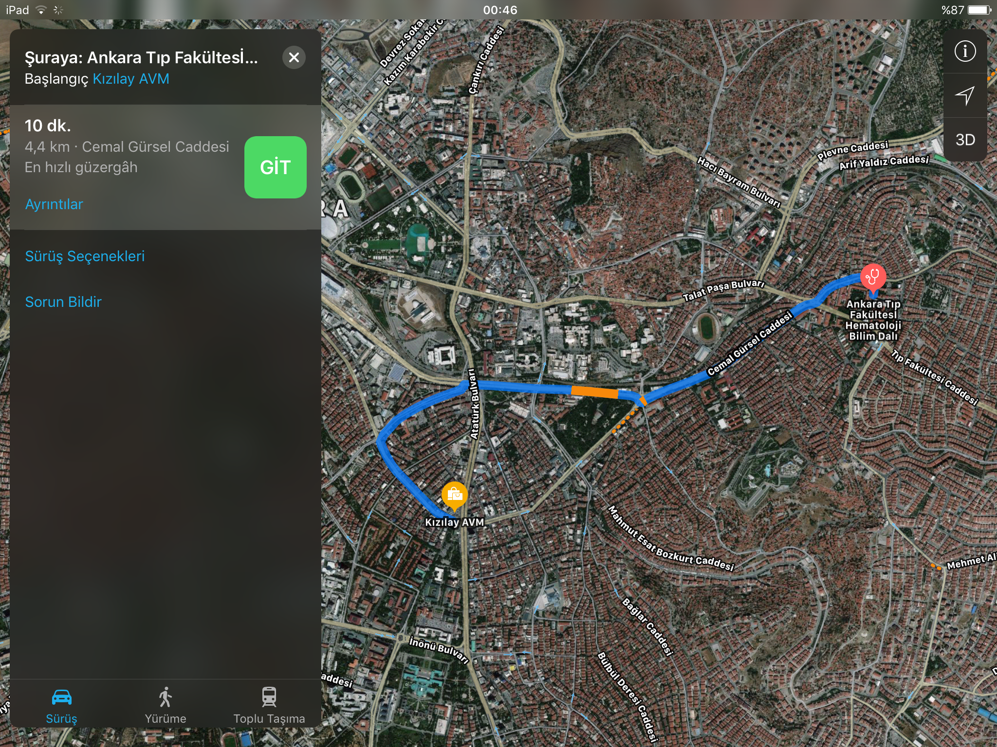997x747 pixels.
Task: Tap the Kızılay AVM shopping pin
Action: click(x=454, y=496)
